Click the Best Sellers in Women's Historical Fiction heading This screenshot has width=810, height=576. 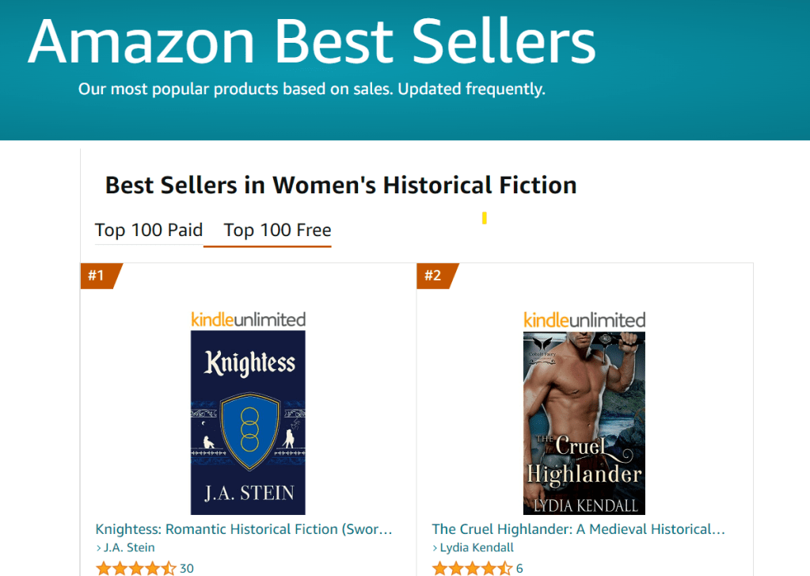340,185
